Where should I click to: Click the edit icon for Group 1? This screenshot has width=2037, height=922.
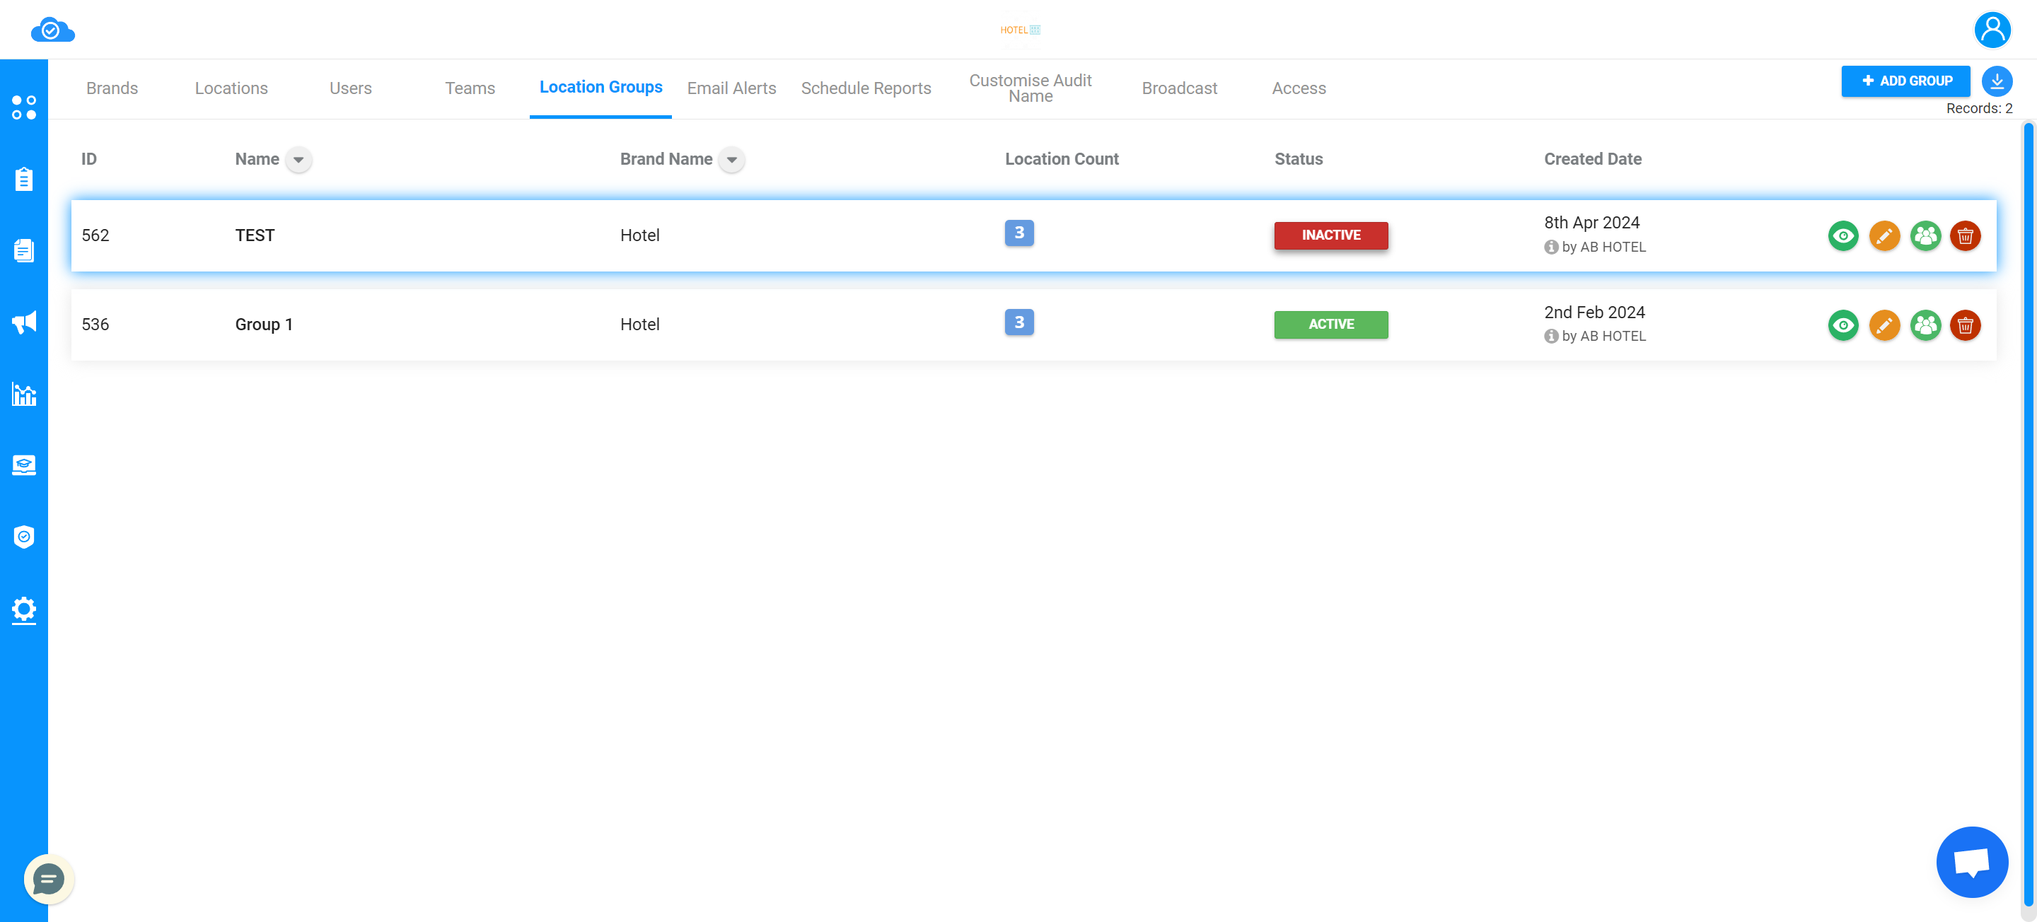pos(1884,325)
